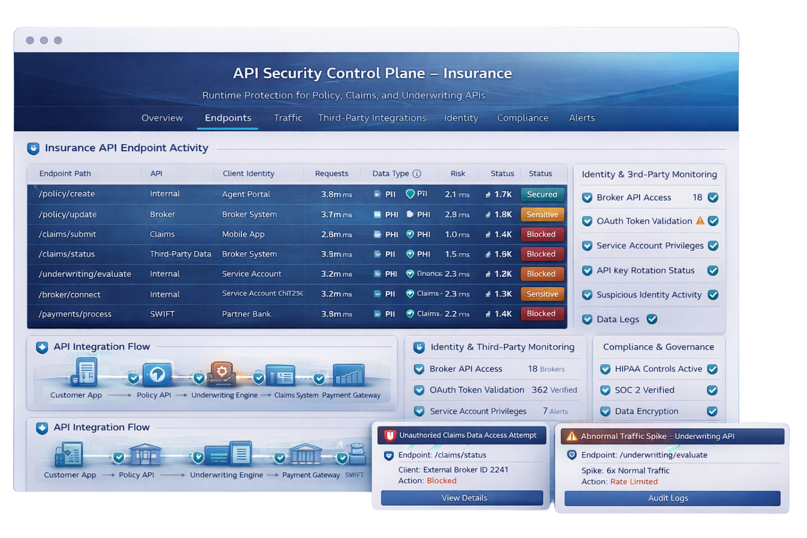Select the /claims/submit endpoint row
Viewport: 807px width, 538px height.
pyautogui.click(x=210, y=234)
